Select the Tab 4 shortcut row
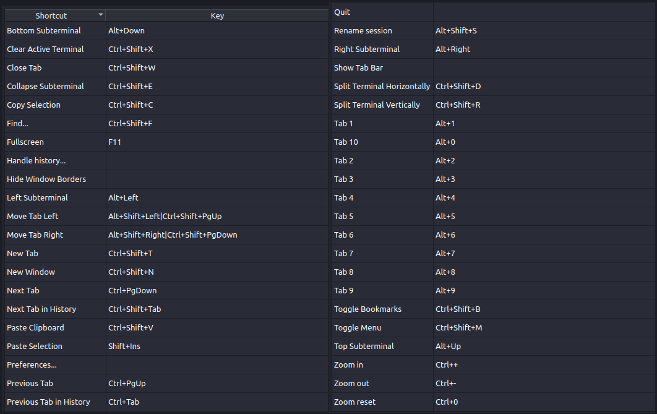The width and height of the screenshot is (657, 414). point(493,198)
